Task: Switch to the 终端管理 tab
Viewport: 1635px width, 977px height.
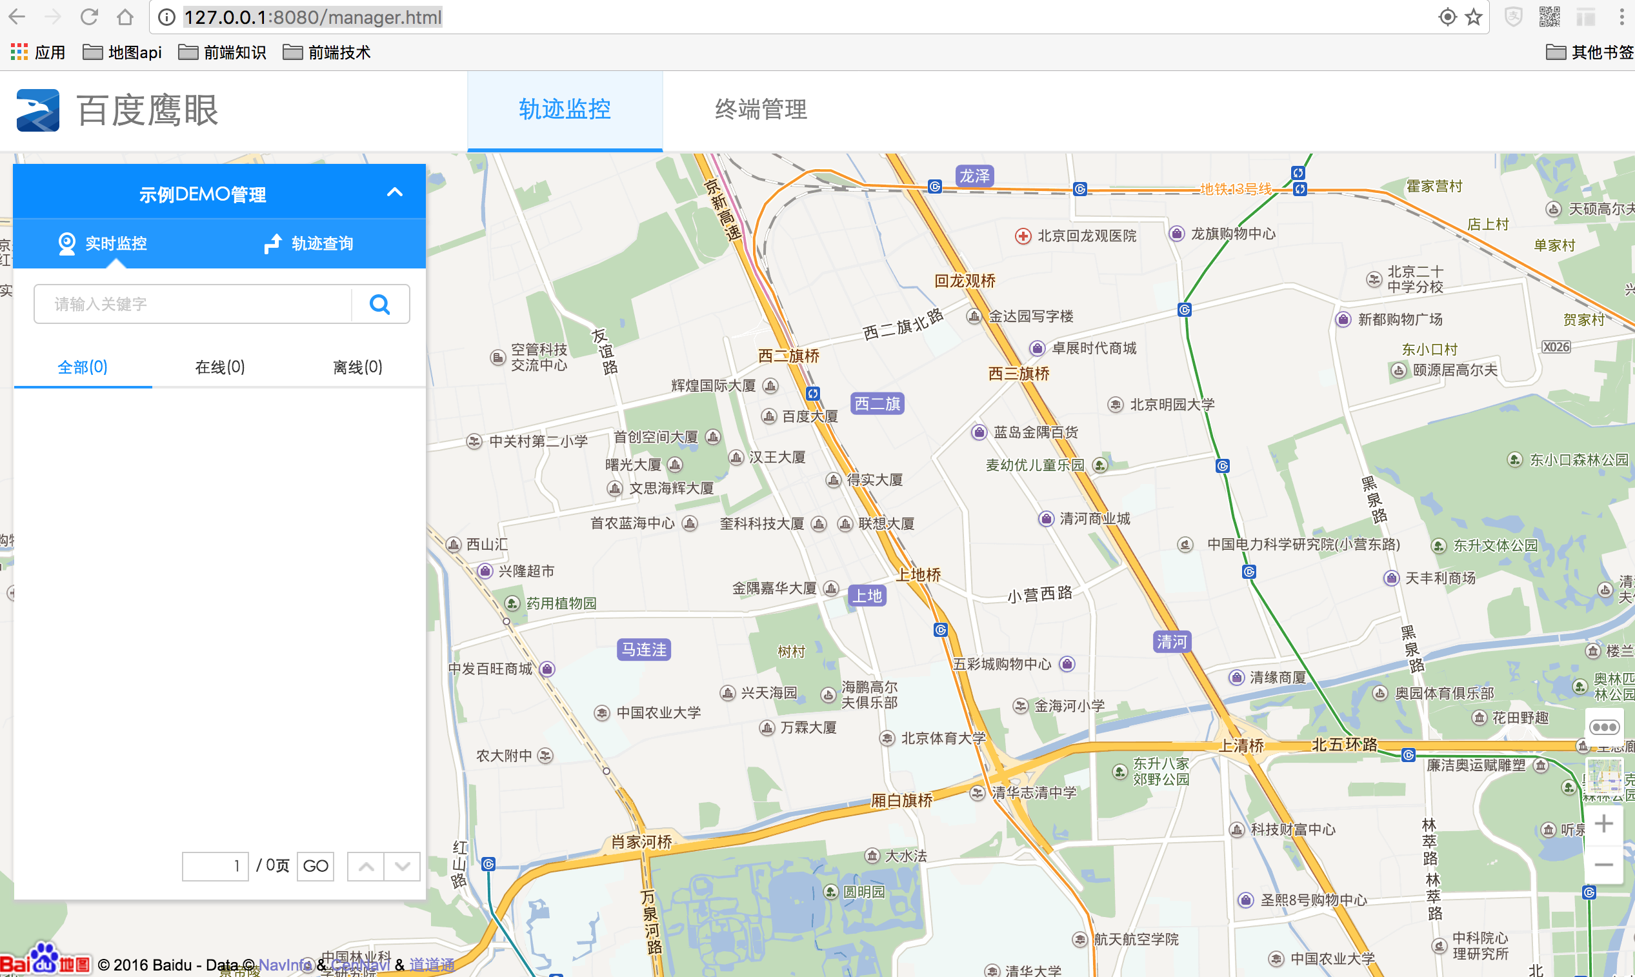Action: [760, 109]
